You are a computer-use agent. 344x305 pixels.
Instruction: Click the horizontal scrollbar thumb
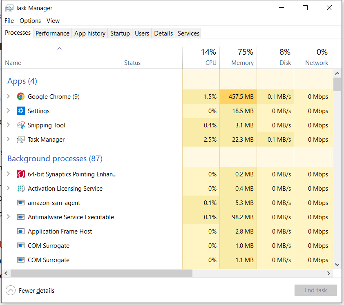click(x=101, y=273)
